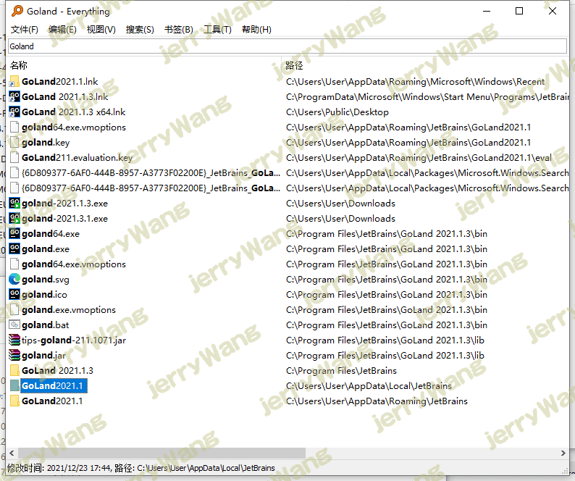Screen dimensions: 575x481
Task: Click the archive icon of tips-goland-211.1071.jar
Action: point(14,340)
